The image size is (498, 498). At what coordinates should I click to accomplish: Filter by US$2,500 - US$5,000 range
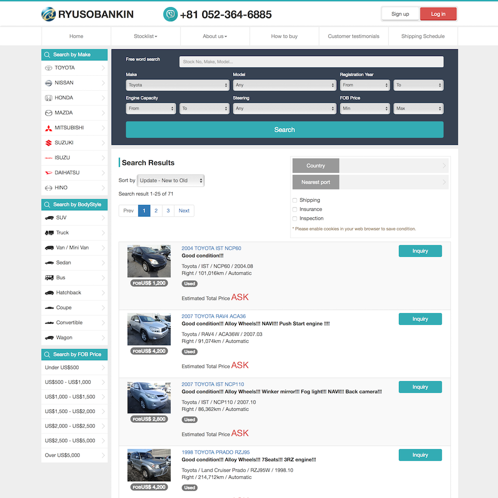pos(74,440)
